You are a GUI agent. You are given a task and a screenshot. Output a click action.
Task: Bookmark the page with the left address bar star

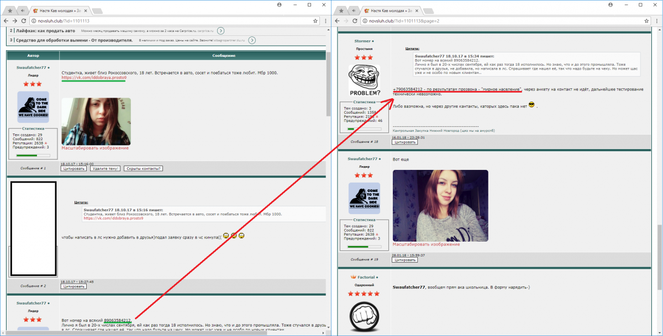tap(315, 20)
